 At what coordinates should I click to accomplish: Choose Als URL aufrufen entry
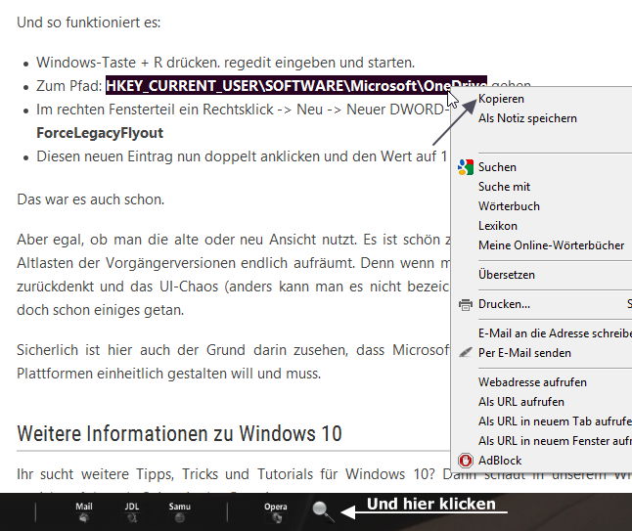pos(541,402)
